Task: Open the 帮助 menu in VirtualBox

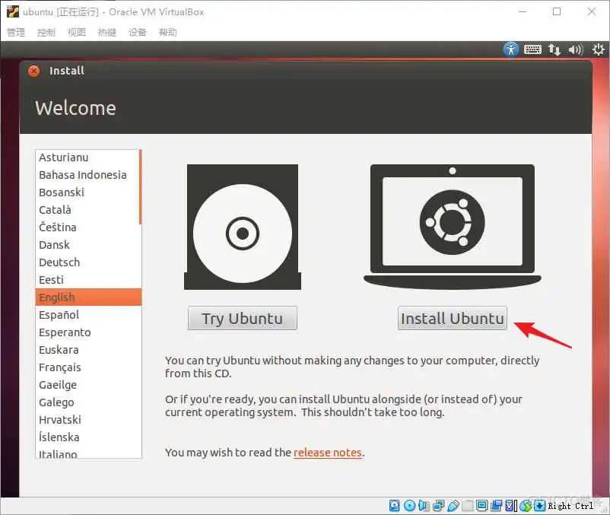Action: (167, 32)
